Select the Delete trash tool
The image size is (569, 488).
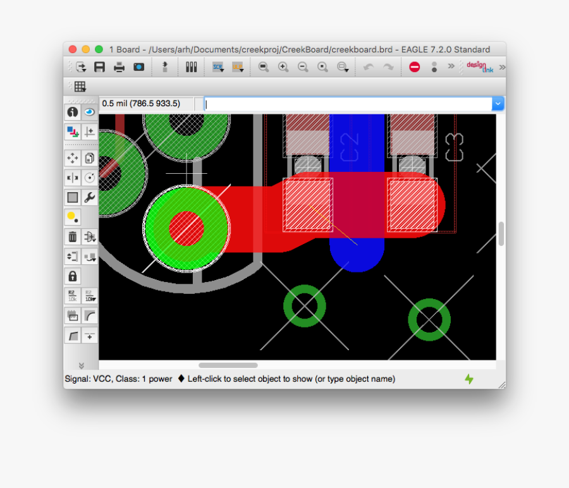click(x=72, y=236)
